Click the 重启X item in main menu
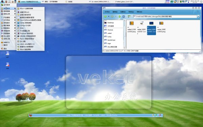The image size is (203, 127). [x=8, y=45]
